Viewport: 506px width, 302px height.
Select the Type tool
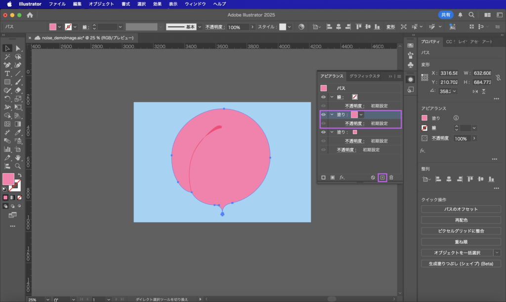point(7,74)
